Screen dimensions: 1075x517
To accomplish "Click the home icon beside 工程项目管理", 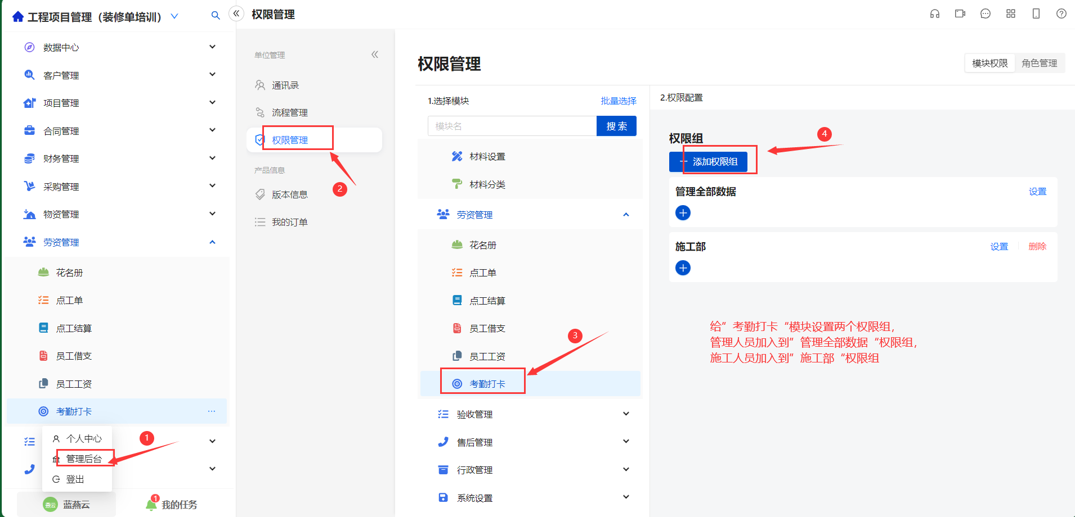I will point(18,17).
